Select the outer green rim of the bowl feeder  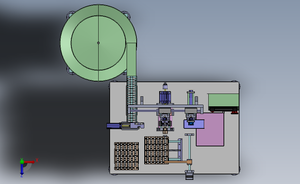click(65, 43)
